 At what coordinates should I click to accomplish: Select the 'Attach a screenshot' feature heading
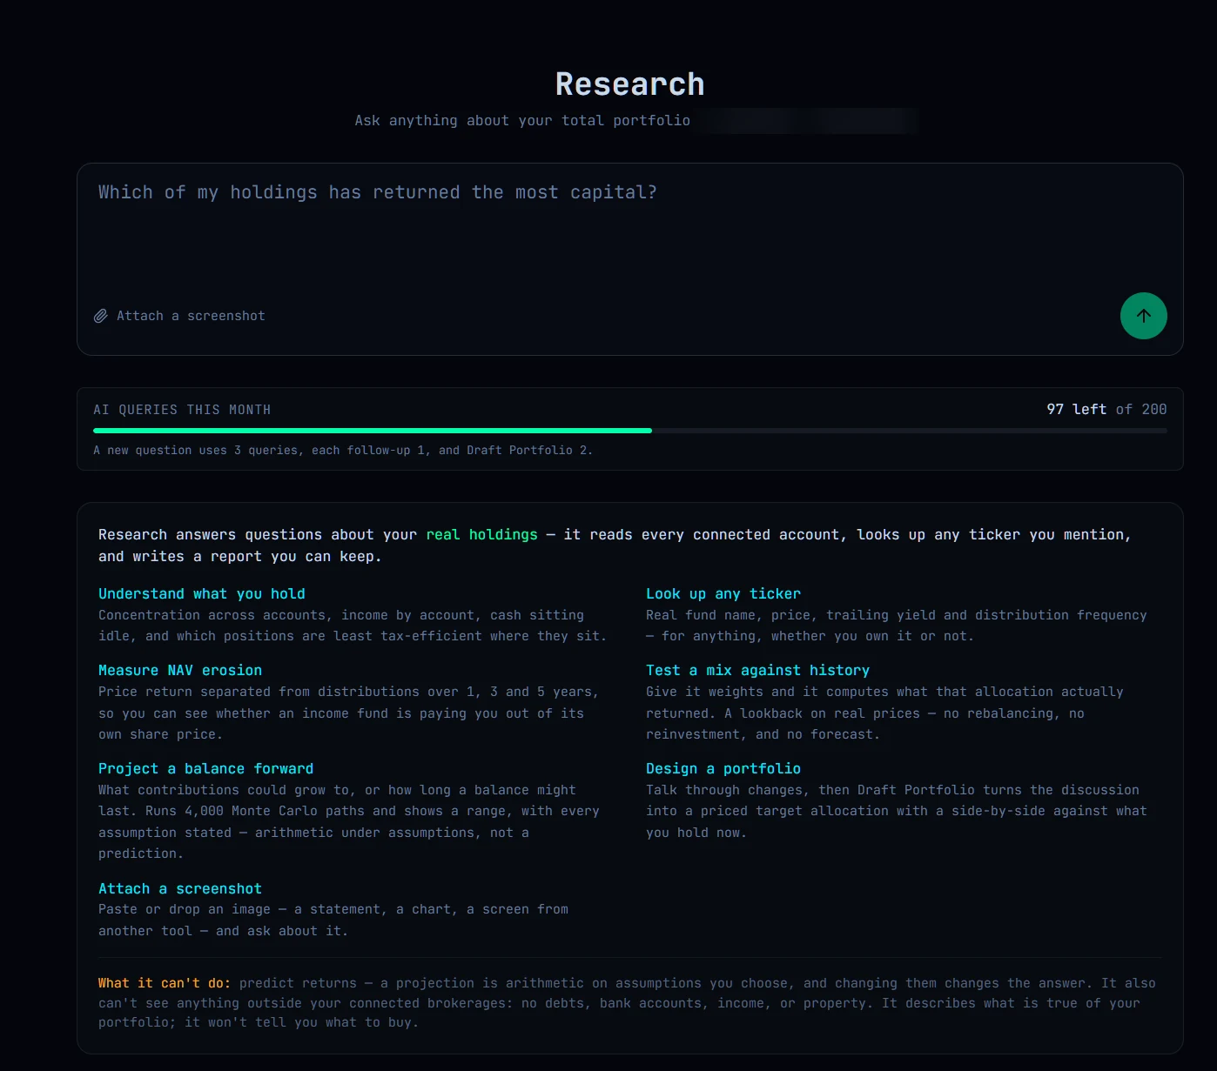pos(179,888)
